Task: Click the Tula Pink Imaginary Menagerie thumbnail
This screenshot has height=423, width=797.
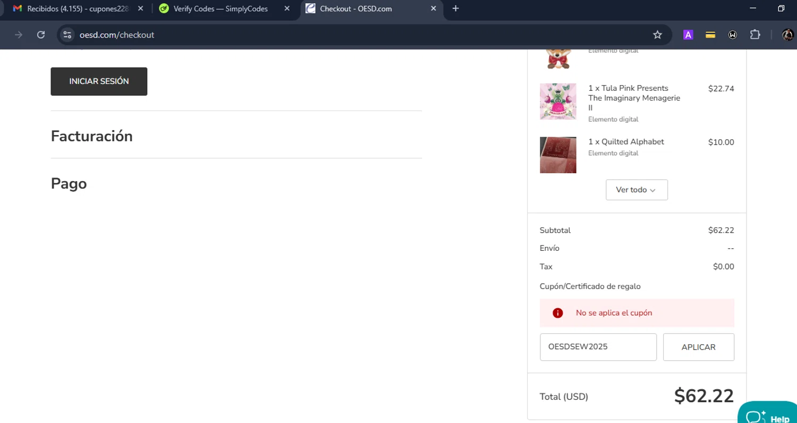Action: (558, 101)
